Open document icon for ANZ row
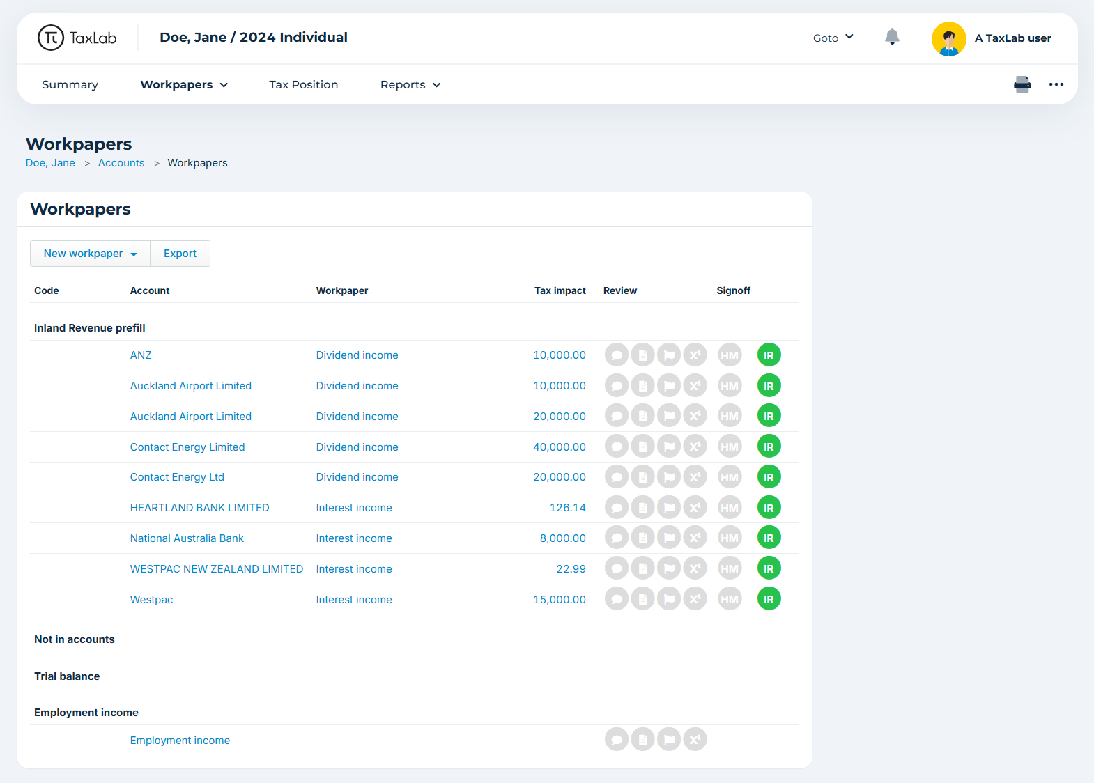Screen dimensions: 1094x783 642,355
